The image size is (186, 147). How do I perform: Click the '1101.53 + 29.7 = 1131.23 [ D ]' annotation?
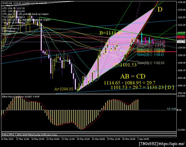tap(142, 87)
